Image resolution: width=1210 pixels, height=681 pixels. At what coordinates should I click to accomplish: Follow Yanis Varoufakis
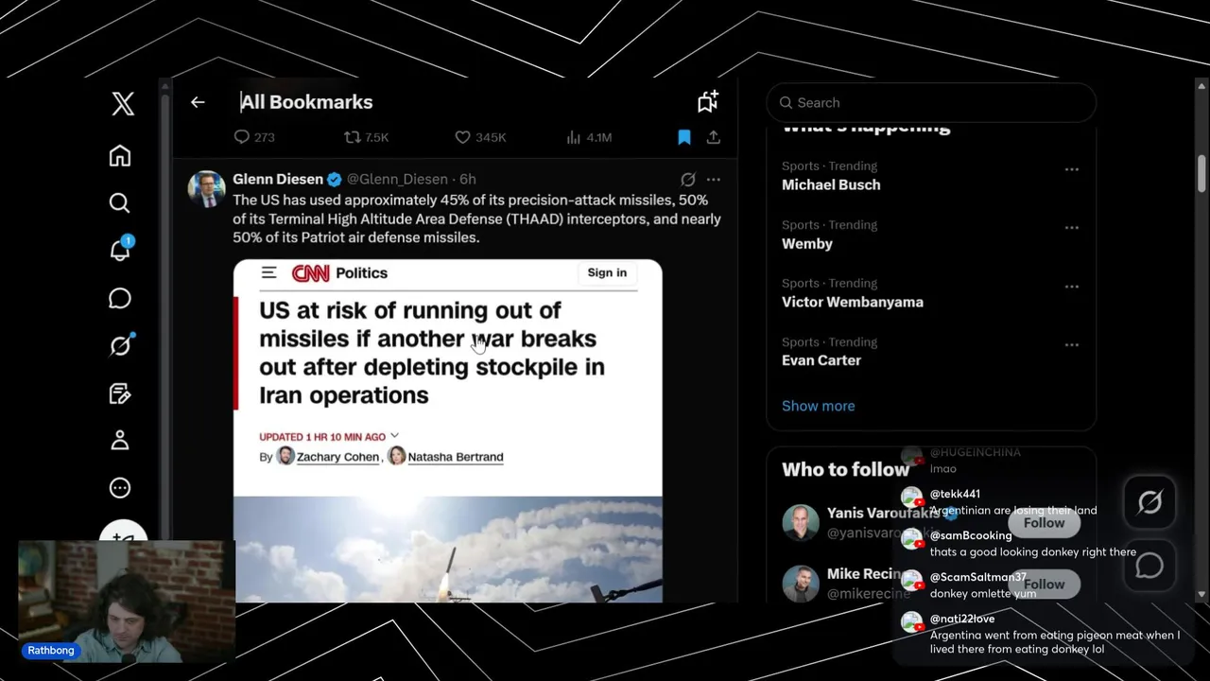coord(1045,523)
